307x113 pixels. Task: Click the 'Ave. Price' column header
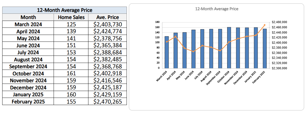click(x=107, y=17)
